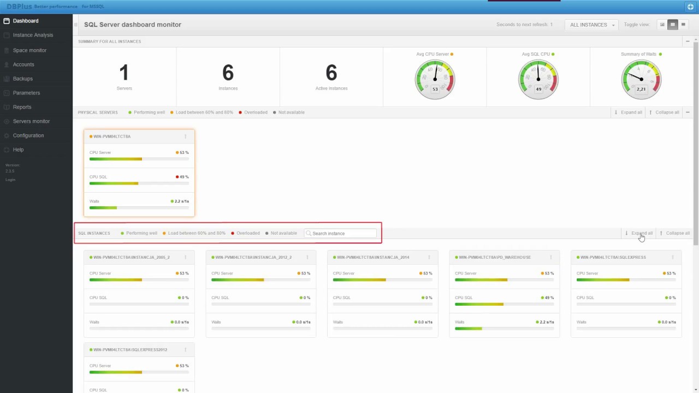Click the Servers count tile showing 1

click(124, 76)
